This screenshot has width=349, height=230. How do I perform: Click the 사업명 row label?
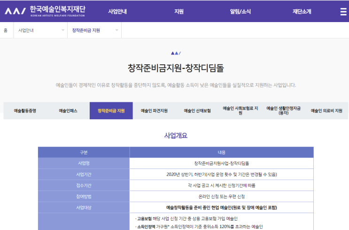pos(84,163)
